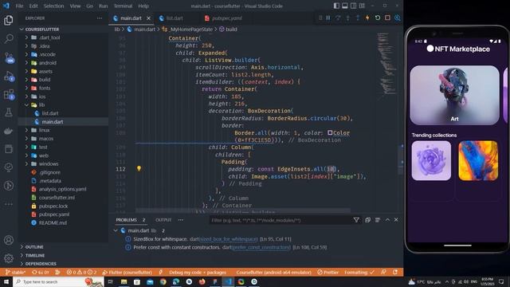Open the Run menu
The image size is (510, 287).
[x=103, y=6]
